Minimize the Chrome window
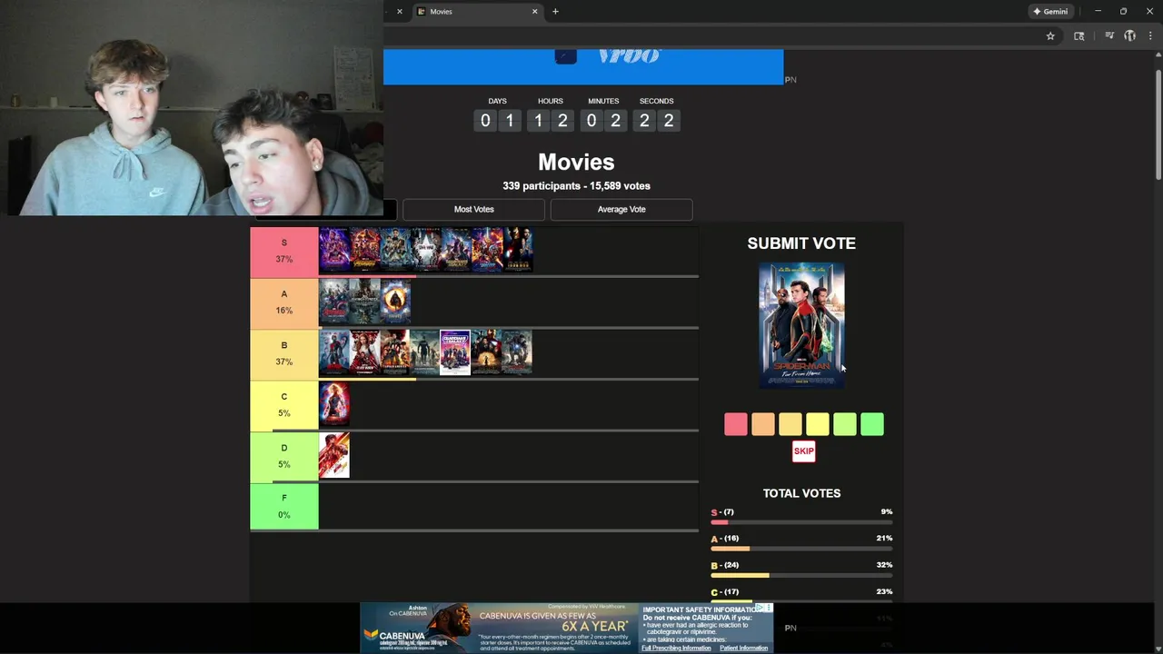 click(x=1098, y=12)
